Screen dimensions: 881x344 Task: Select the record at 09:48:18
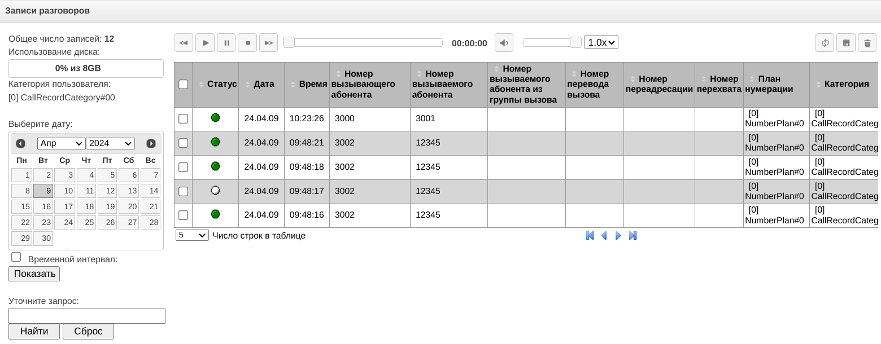[x=183, y=167]
